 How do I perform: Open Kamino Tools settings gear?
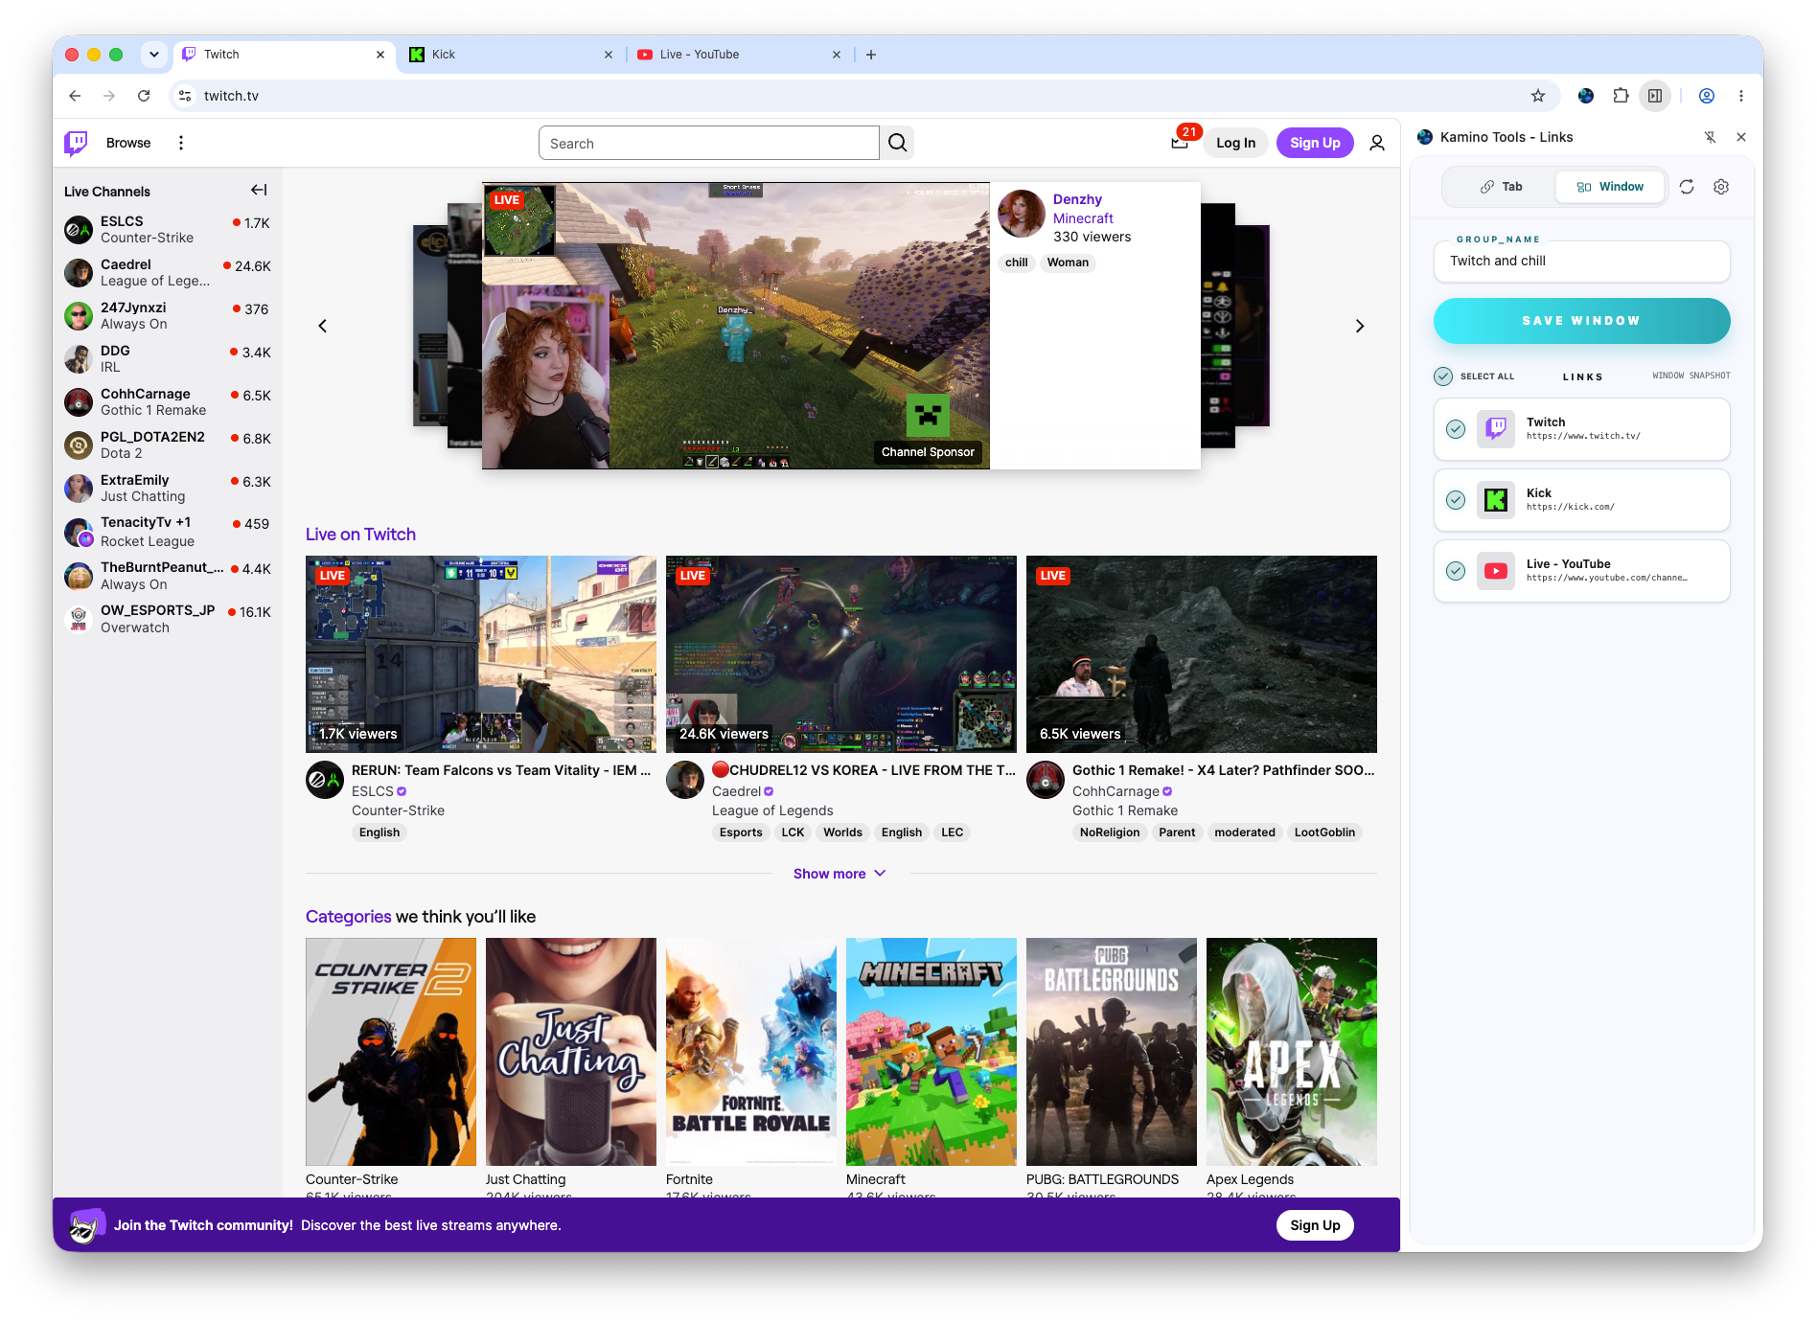[x=1721, y=187]
